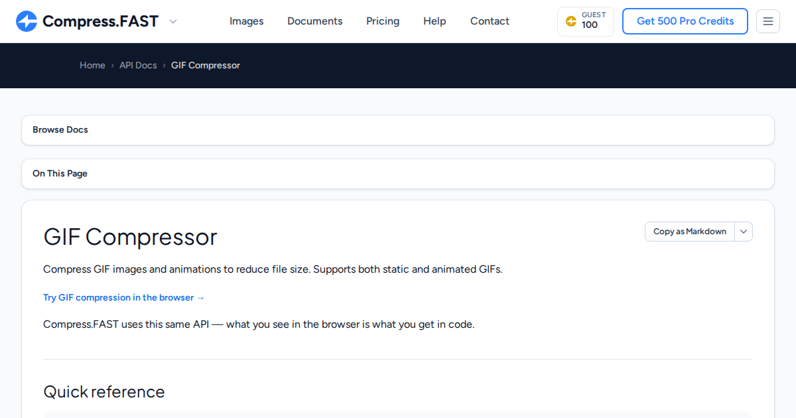The height and width of the screenshot is (418, 796).
Task: Click the gold credits coin icon
Action: tap(570, 21)
